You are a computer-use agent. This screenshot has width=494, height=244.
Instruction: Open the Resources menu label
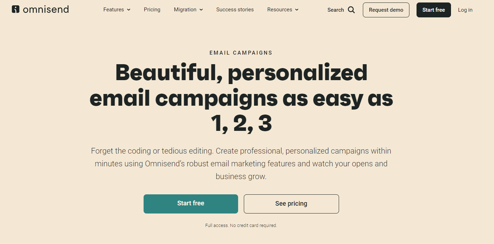(x=280, y=10)
